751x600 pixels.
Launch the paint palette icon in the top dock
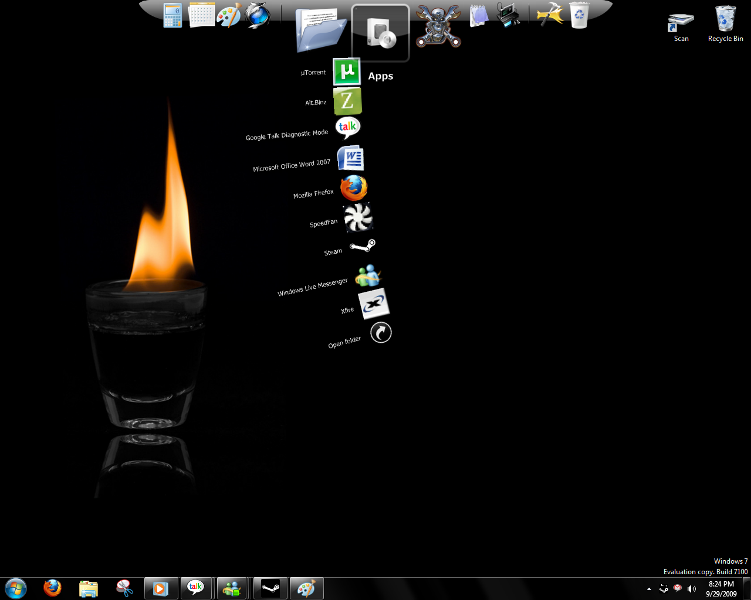pyautogui.click(x=229, y=15)
